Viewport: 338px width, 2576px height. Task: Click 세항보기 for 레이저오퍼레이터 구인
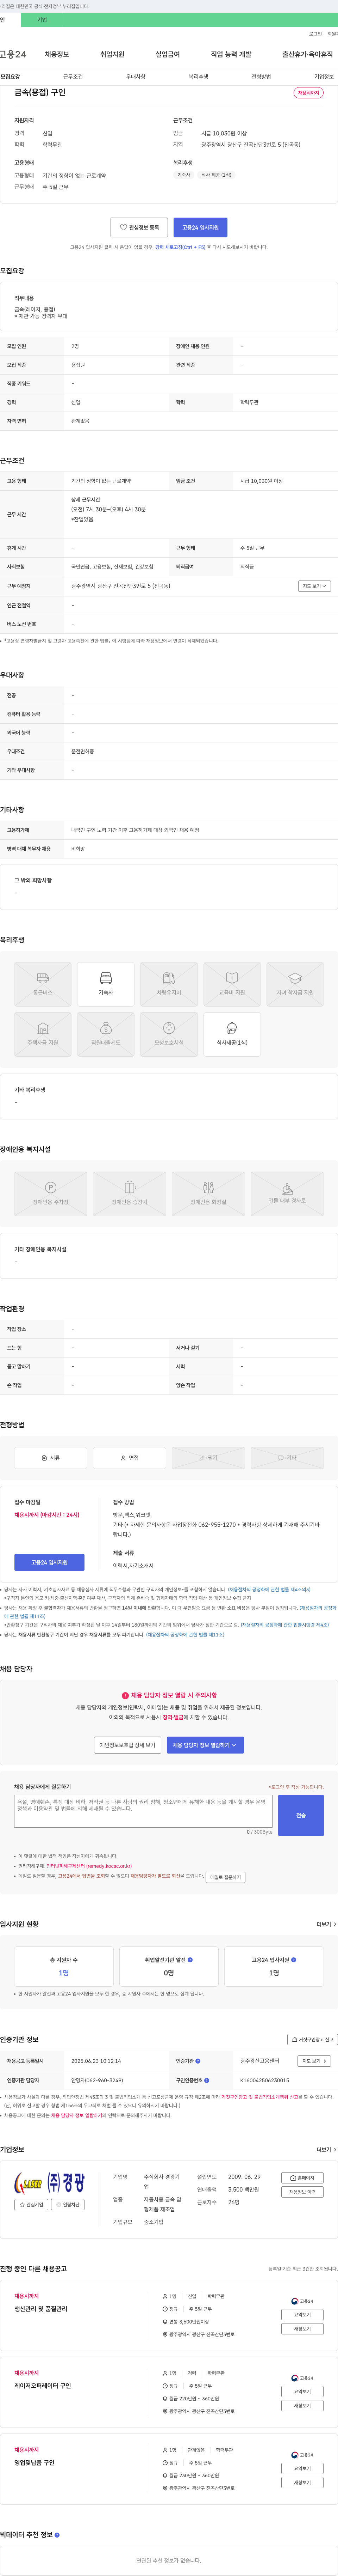(302, 2406)
